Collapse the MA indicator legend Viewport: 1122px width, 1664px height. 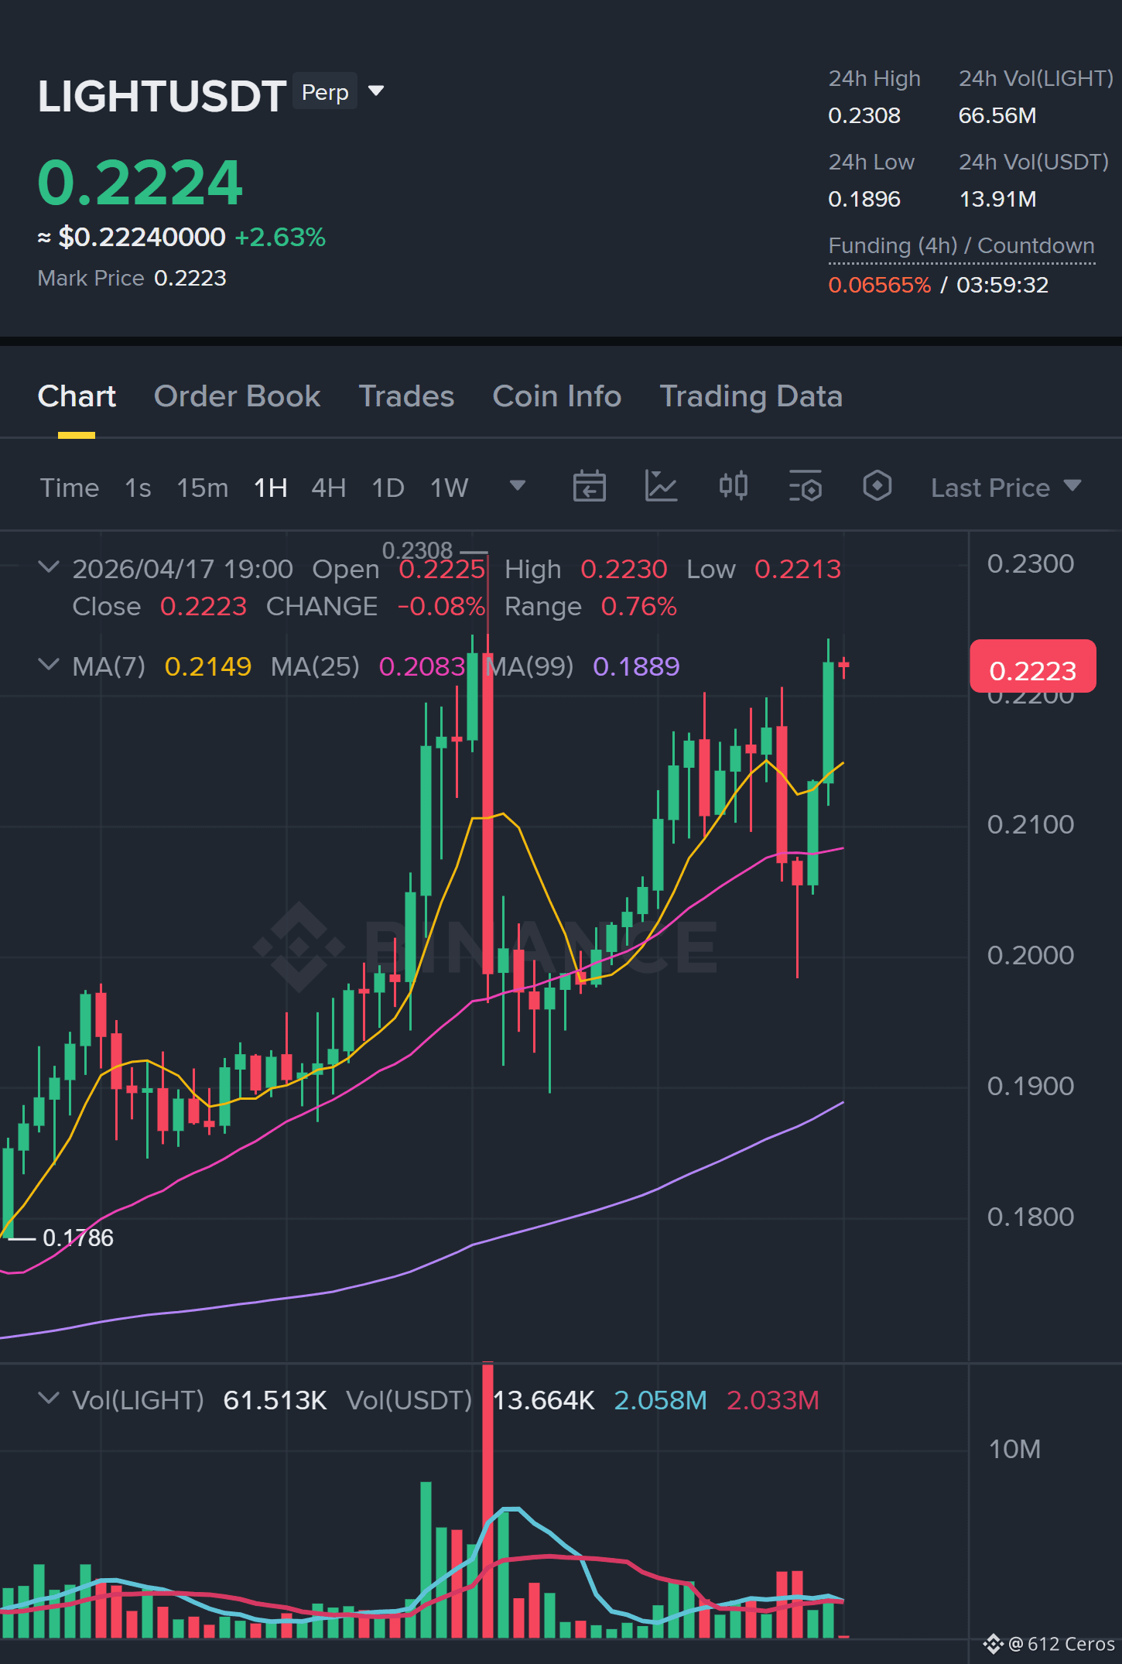pos(48,666)
